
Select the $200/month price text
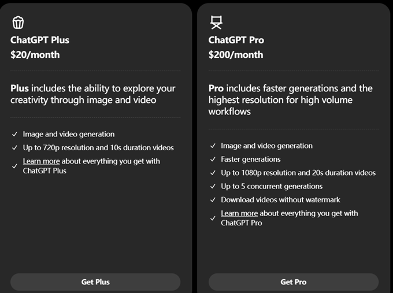pos(236,55)
